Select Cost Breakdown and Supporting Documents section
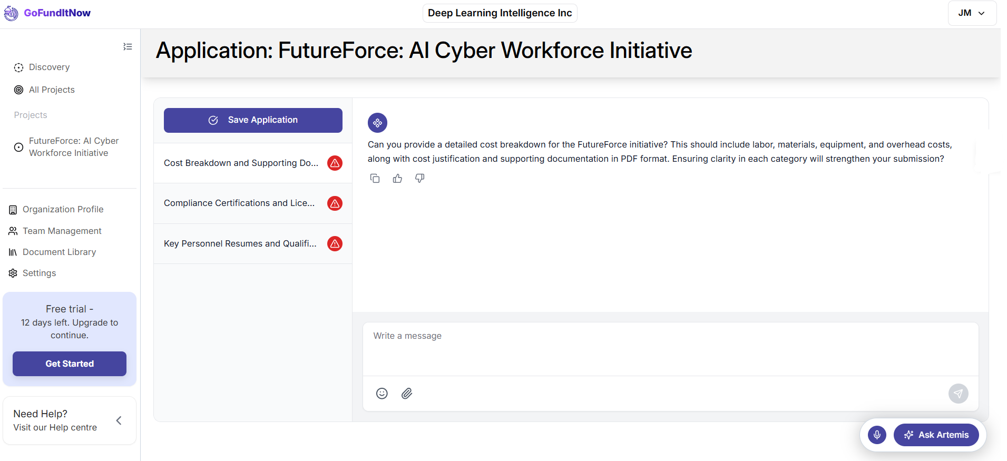Screen dimensions: 1007x461 (241, 163)
